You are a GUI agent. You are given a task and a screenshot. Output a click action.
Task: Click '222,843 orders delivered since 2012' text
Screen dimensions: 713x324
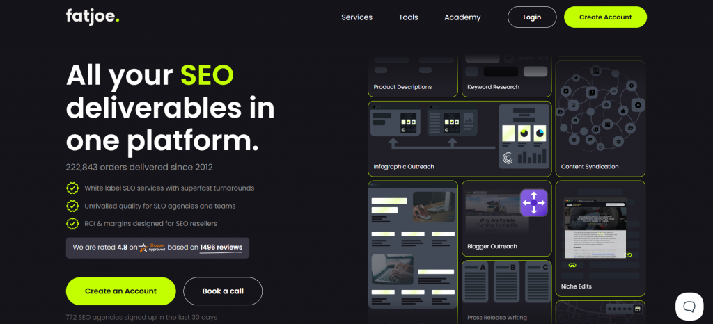coord(139,167)
